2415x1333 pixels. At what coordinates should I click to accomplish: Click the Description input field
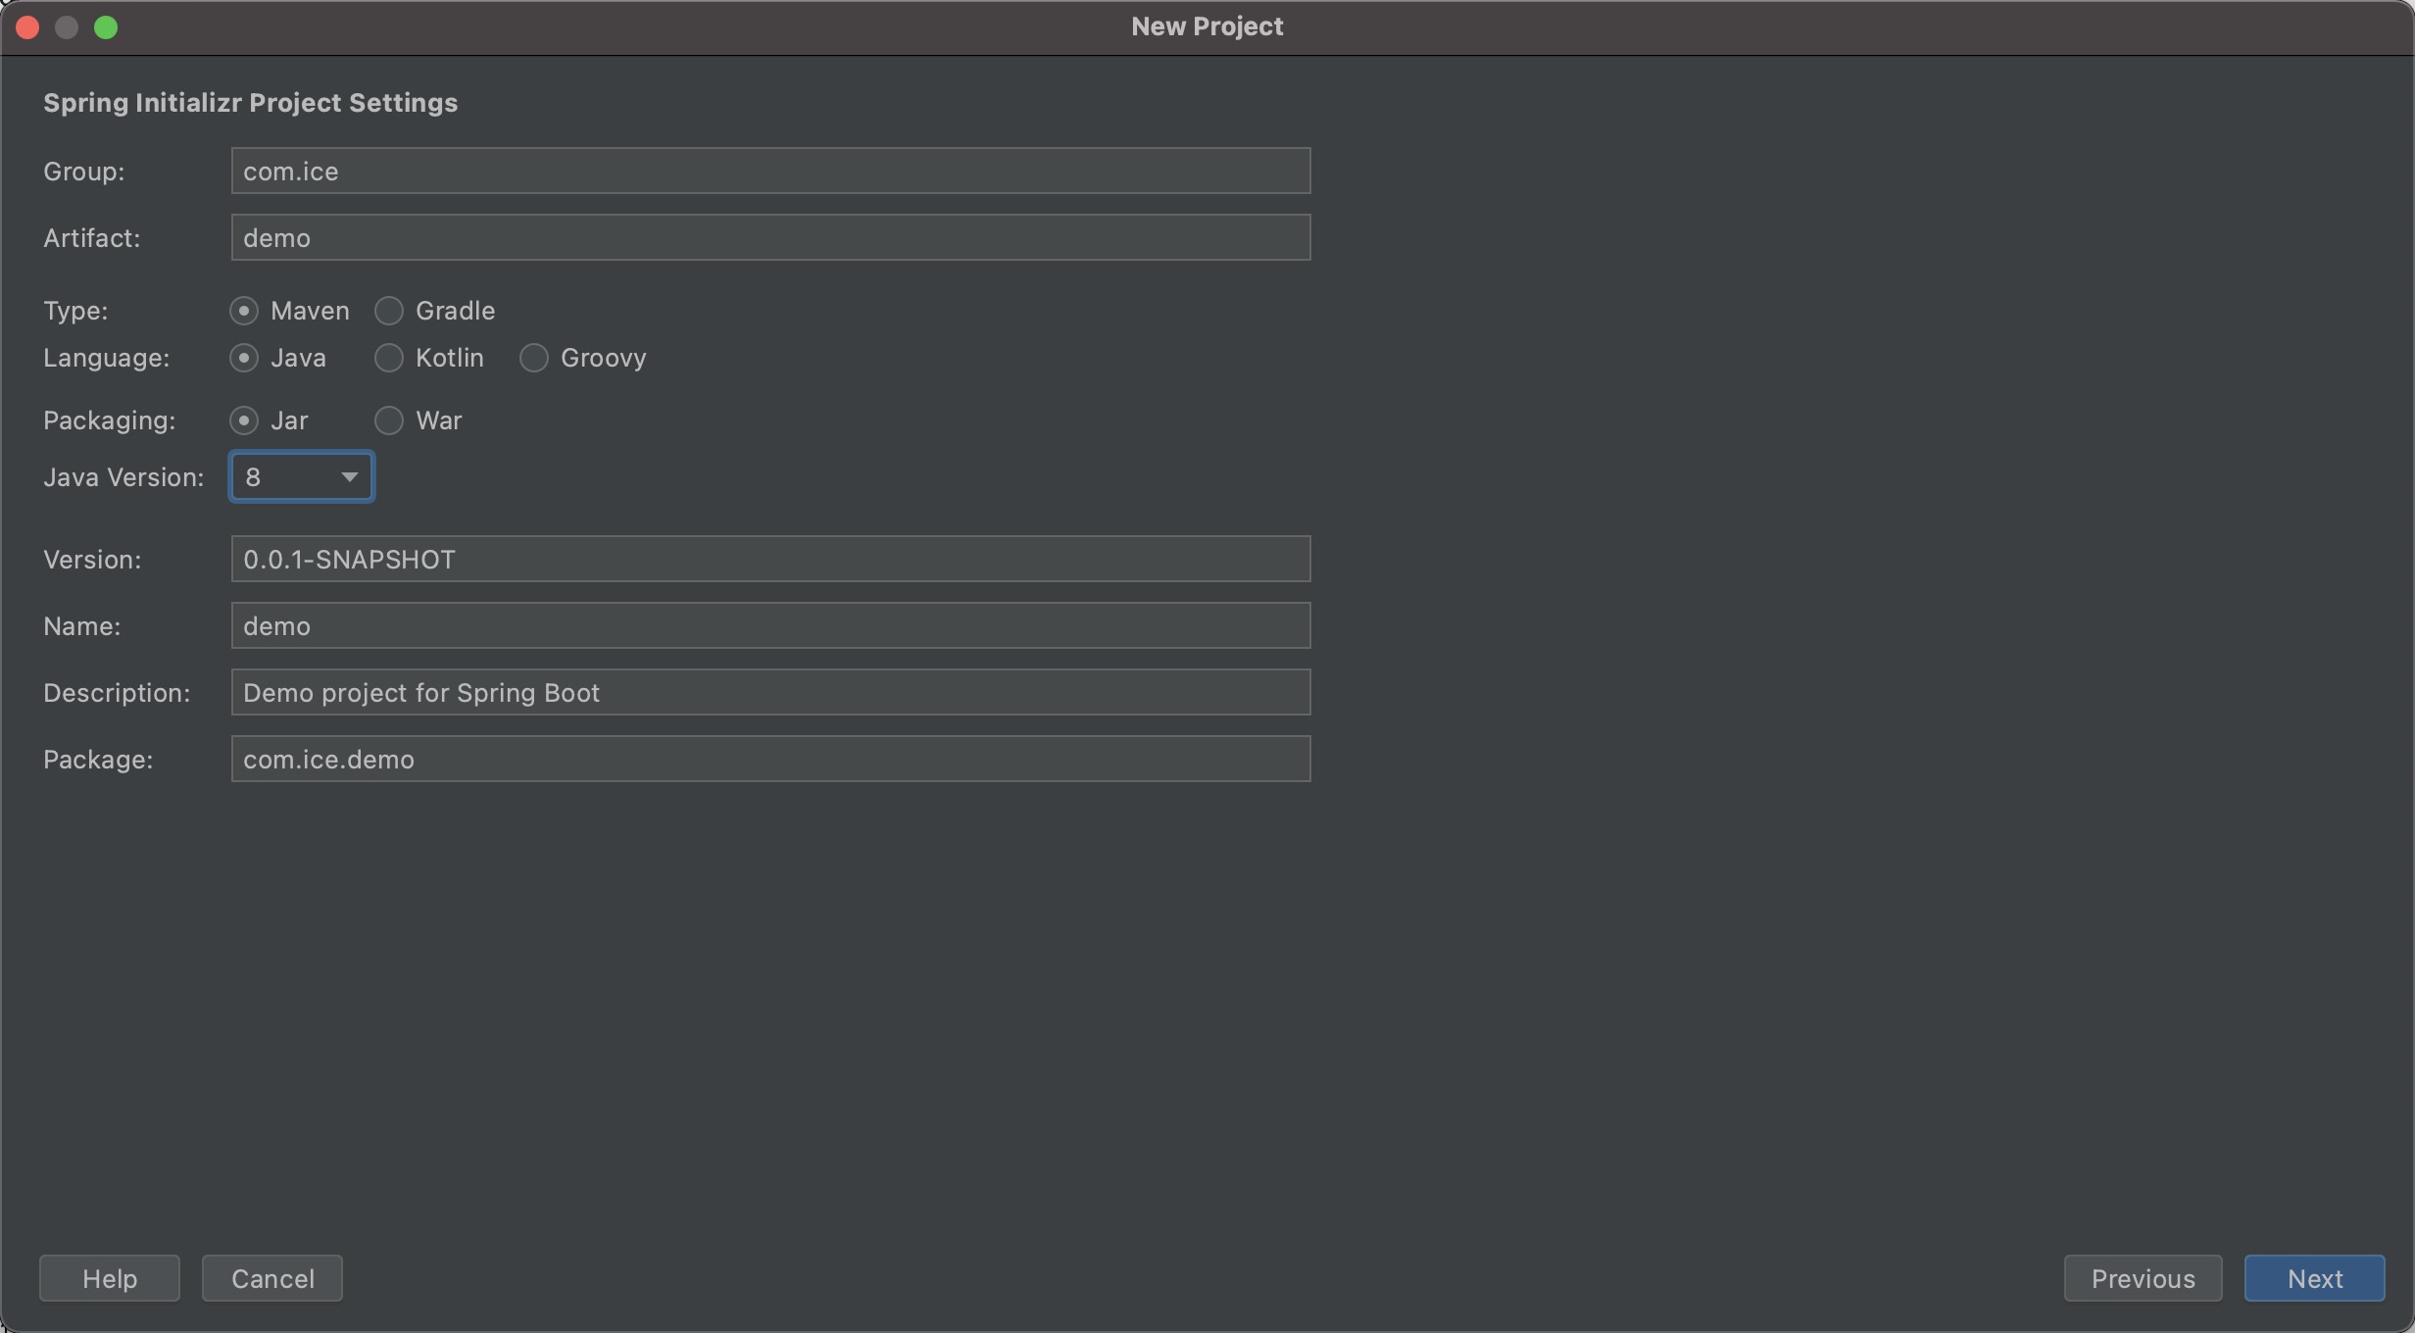coord(770,692)
